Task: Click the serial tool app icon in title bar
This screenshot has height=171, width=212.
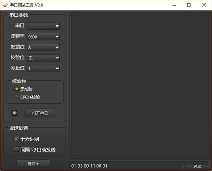Action: pyautogui.click(x=6, y=5)
